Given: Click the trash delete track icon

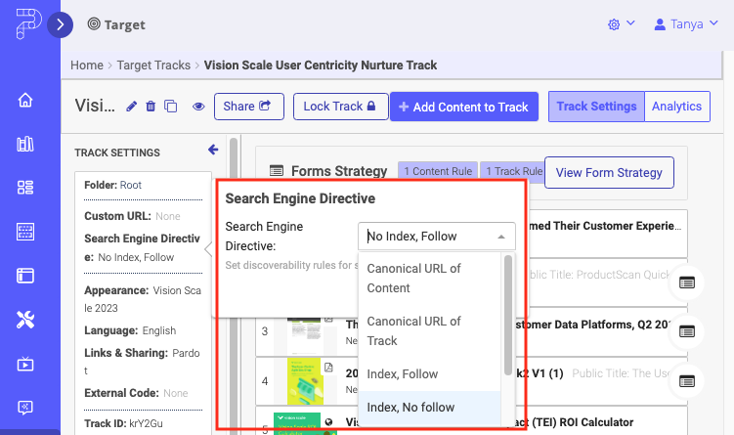Looking at the screenshot, I should click(151, 107).
